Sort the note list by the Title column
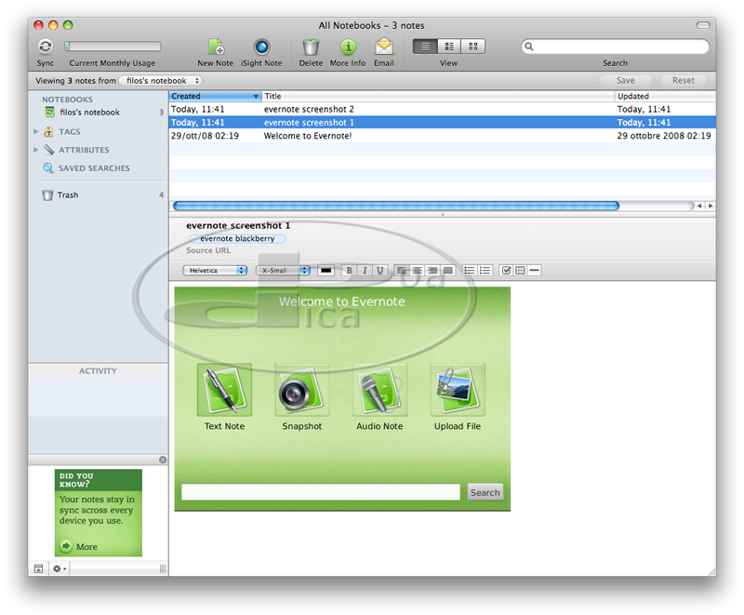The width and height of the screenshot is (744, 615). tap(437, 96)
